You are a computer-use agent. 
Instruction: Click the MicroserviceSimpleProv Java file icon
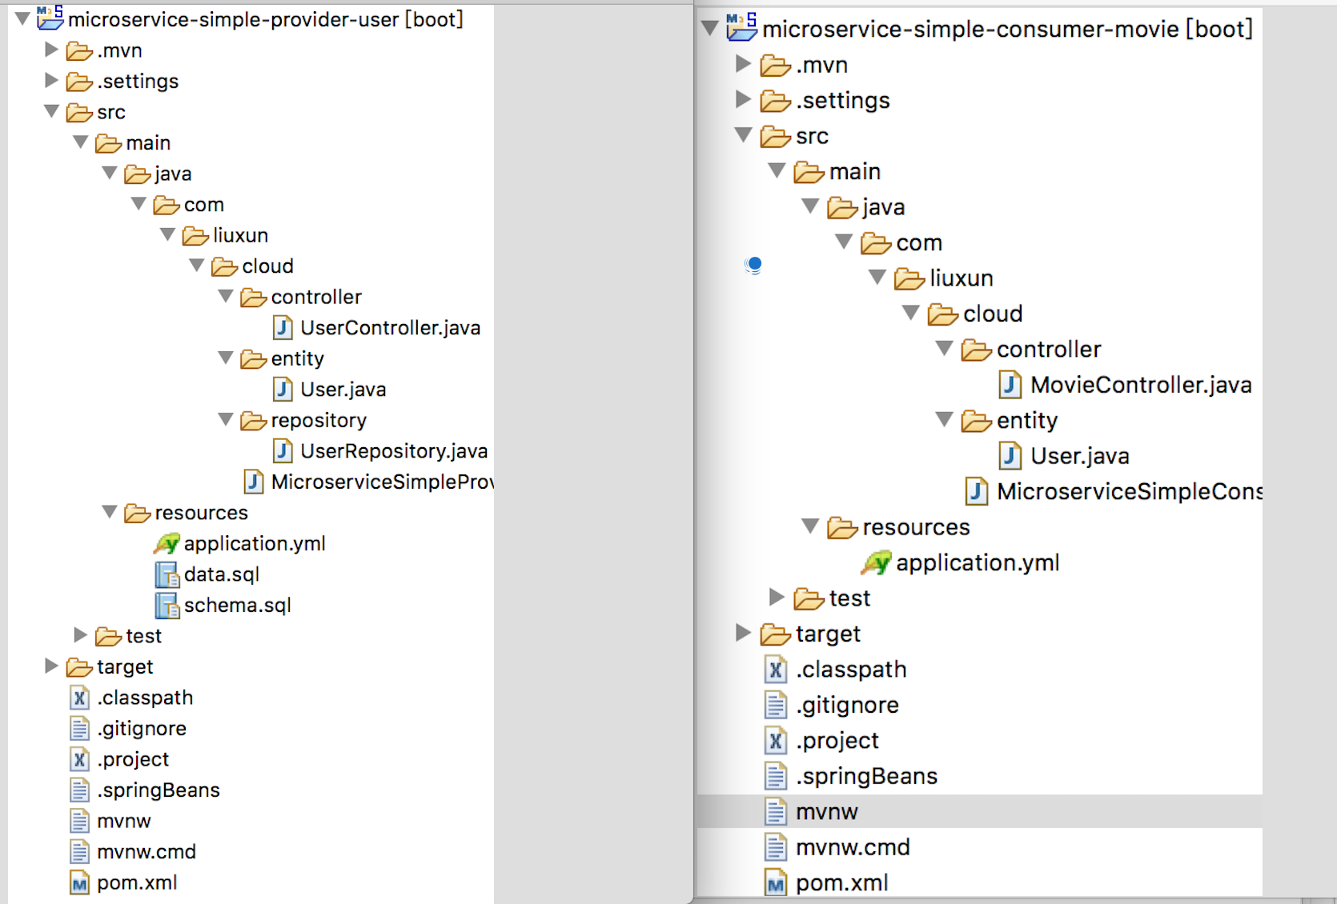[x=254, y=481]
